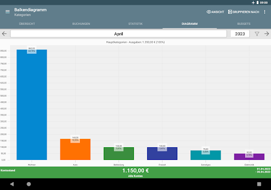Screen dimensions: 271x190
Task: Tap the Kontostand label in footer
Action: point(8,170)
